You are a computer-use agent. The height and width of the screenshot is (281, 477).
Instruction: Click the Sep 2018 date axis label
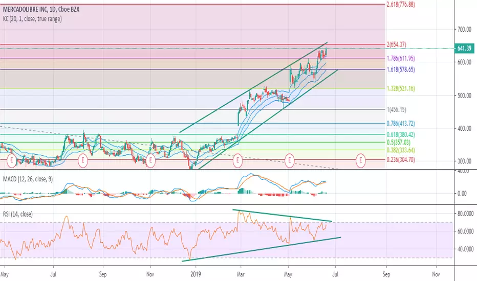[103, 274]
